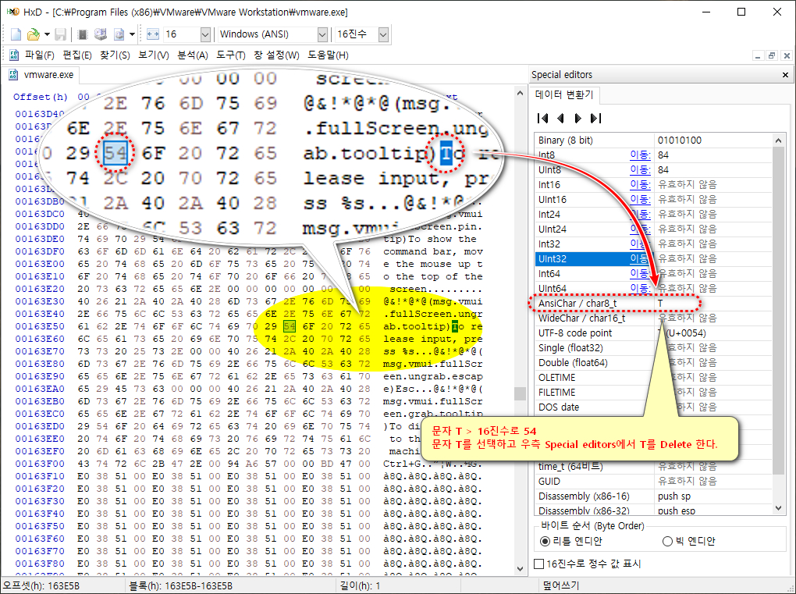Select the OLETIME row

(653, 378)
